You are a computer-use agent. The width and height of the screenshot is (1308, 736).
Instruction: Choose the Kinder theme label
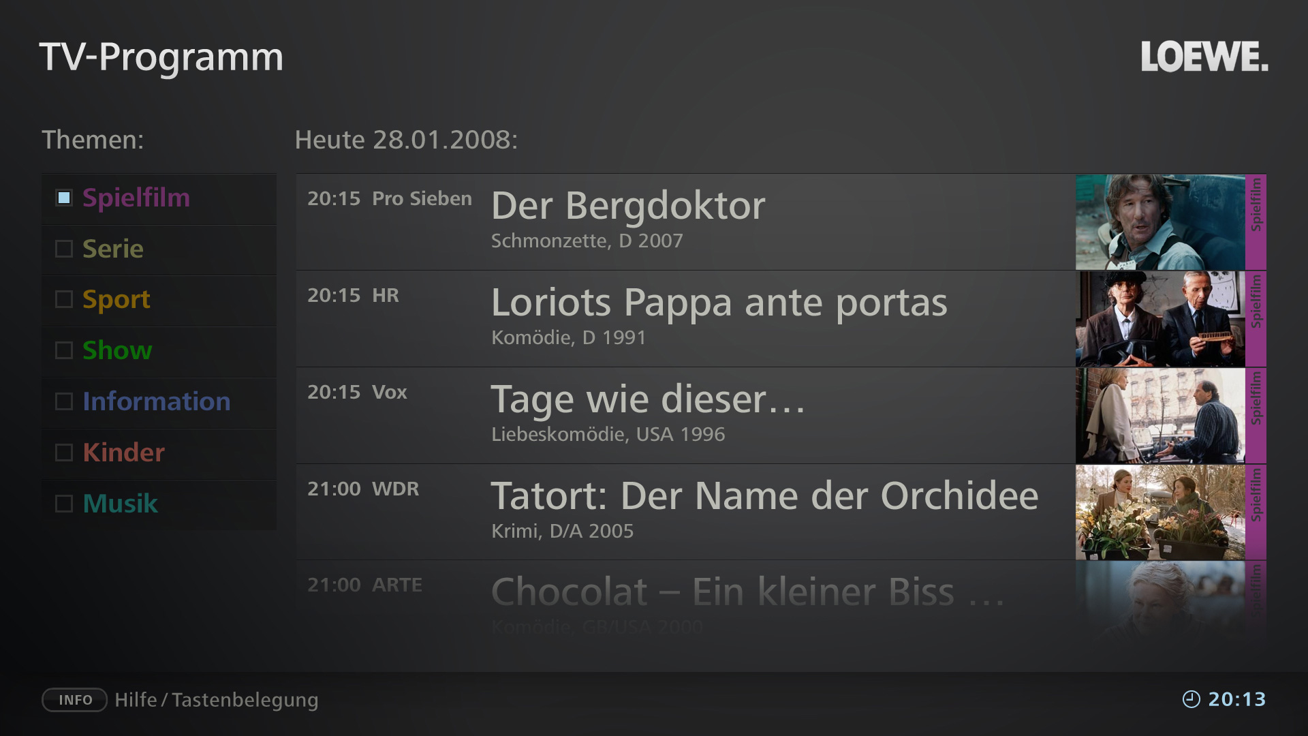point(123,453)
